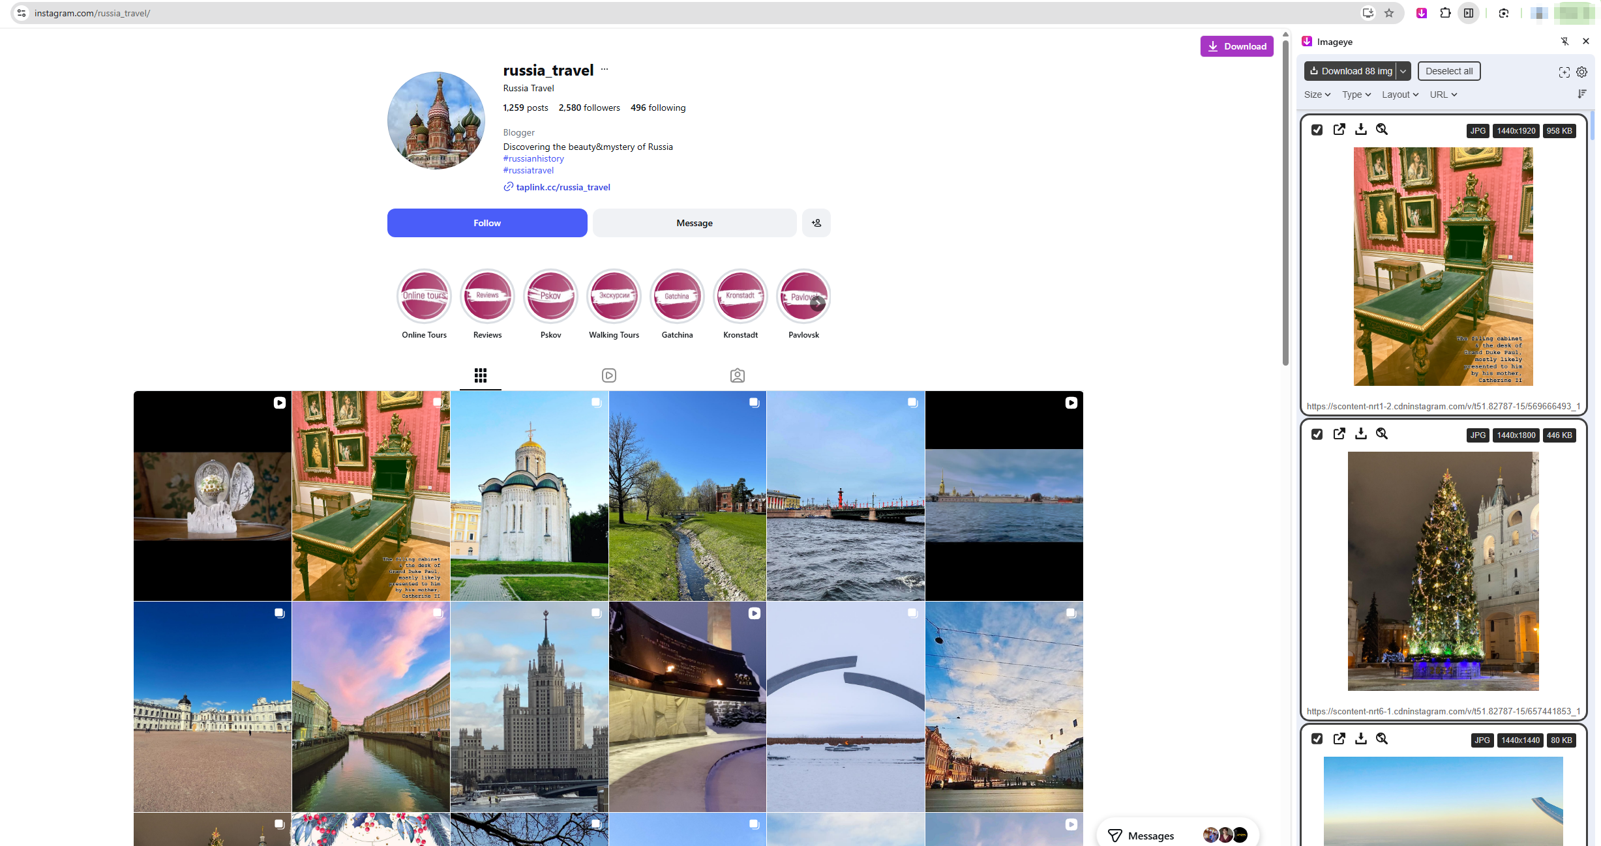This screenshot has height=846, width=1601.
Task: Reverse image search the Christmas tree image
Action: [x=1382, y=434]
